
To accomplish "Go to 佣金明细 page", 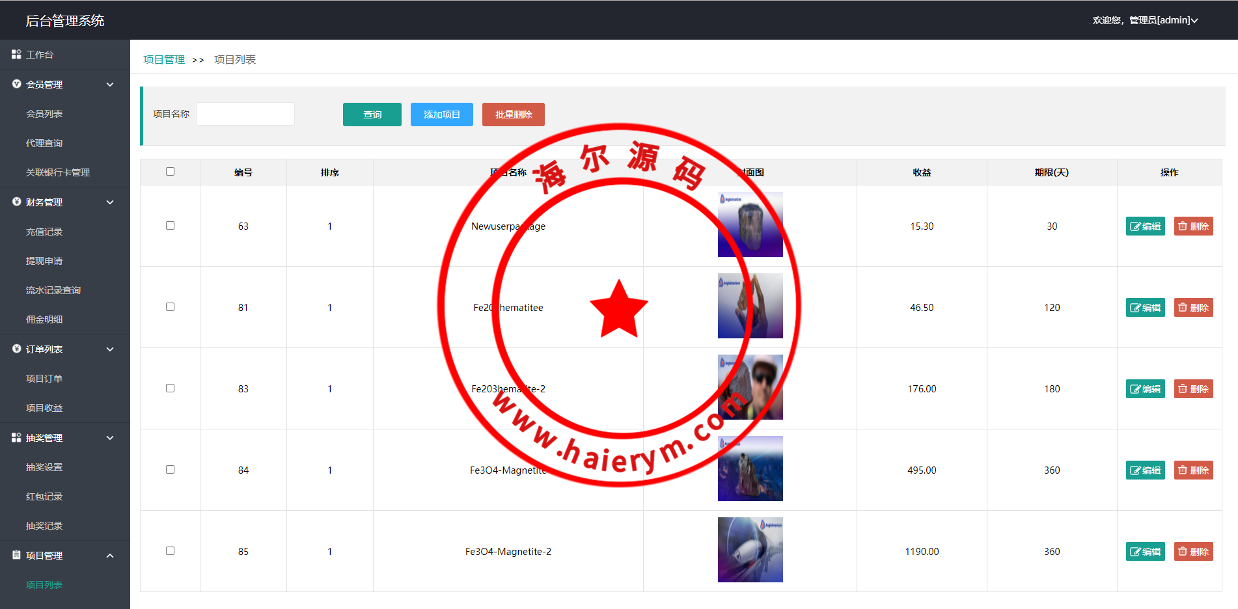I will click(44, 319).
